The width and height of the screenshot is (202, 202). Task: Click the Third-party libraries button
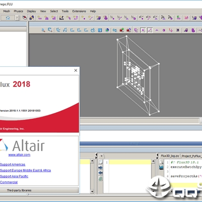point(39,190)
